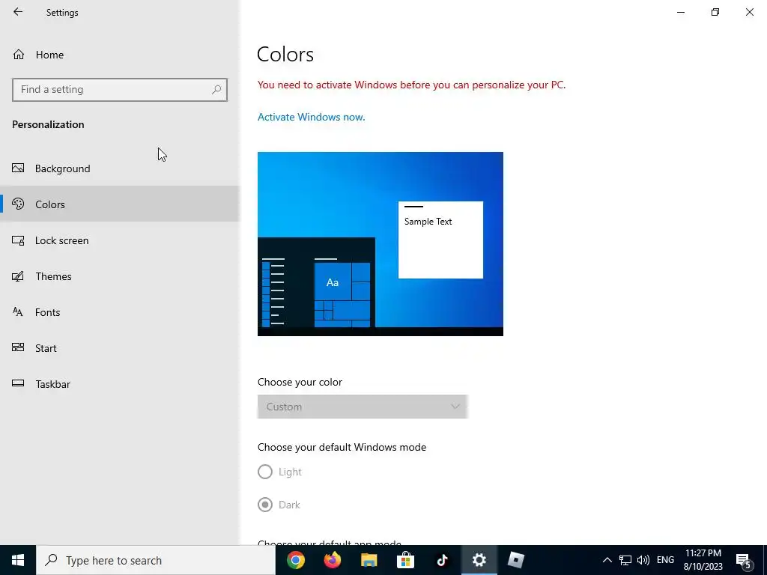
Task: Click the ENG language indicator
Action: click(x=665, y=560)
